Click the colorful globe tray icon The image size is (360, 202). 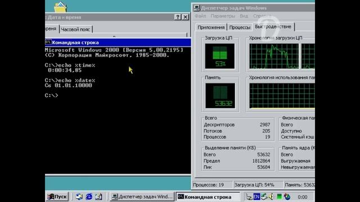click(x=287, y=196)
